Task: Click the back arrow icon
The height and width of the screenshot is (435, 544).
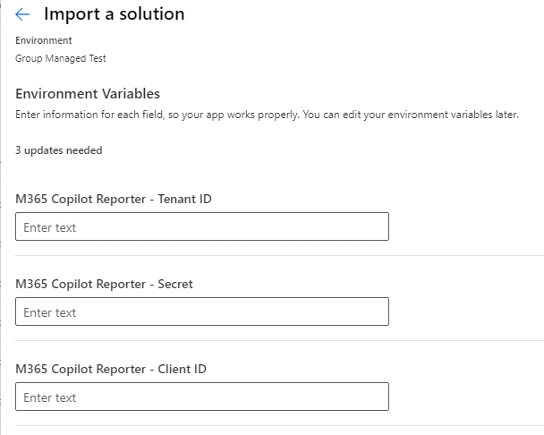Action: (x=22, y=14)
